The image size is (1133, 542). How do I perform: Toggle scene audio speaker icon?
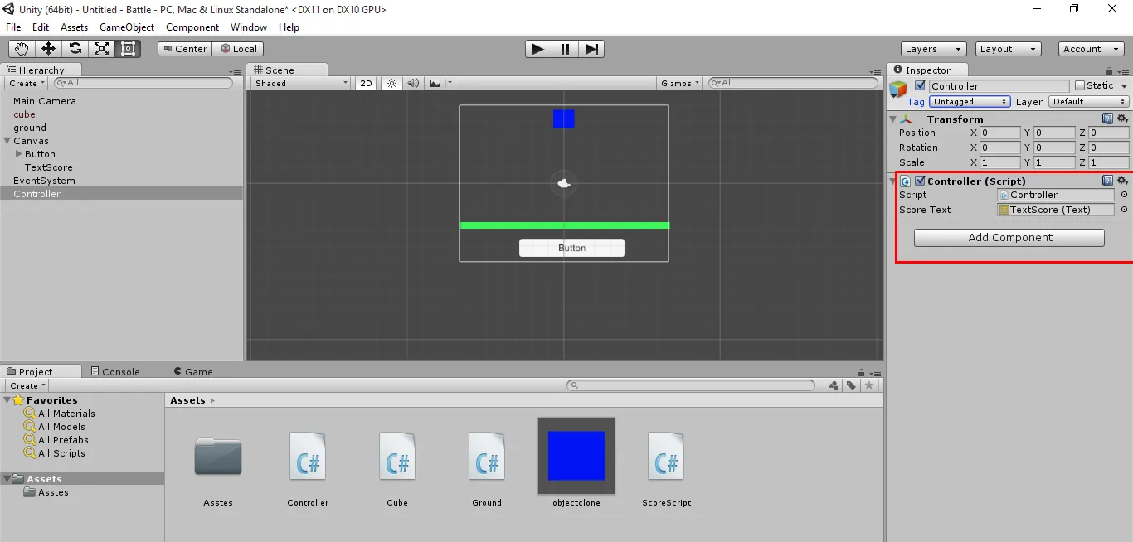412,83
